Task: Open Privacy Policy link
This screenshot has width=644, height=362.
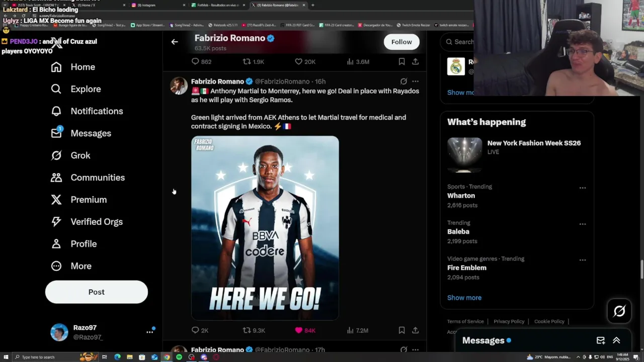Action: click(509, 321)
